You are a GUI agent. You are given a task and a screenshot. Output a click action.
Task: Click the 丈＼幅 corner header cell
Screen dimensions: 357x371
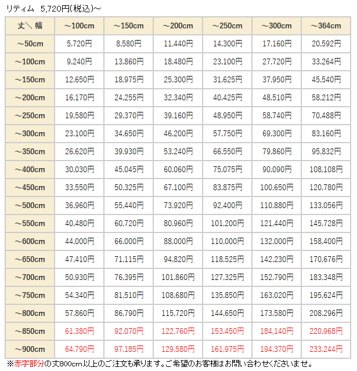(30, 26)
